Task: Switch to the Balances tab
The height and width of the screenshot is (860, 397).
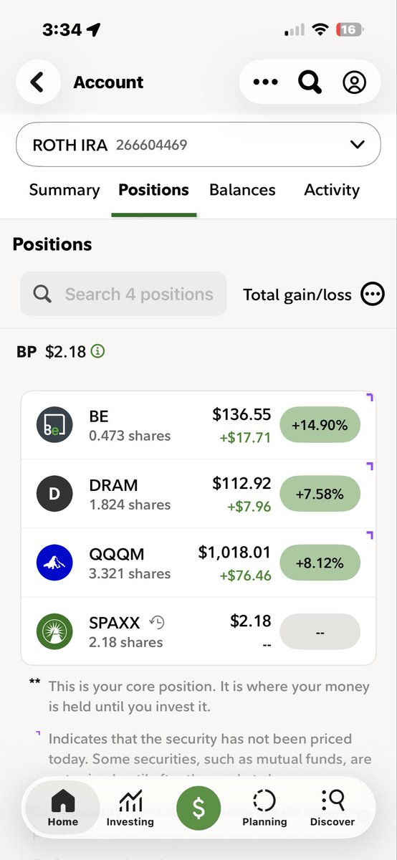Action: (242, 190)
